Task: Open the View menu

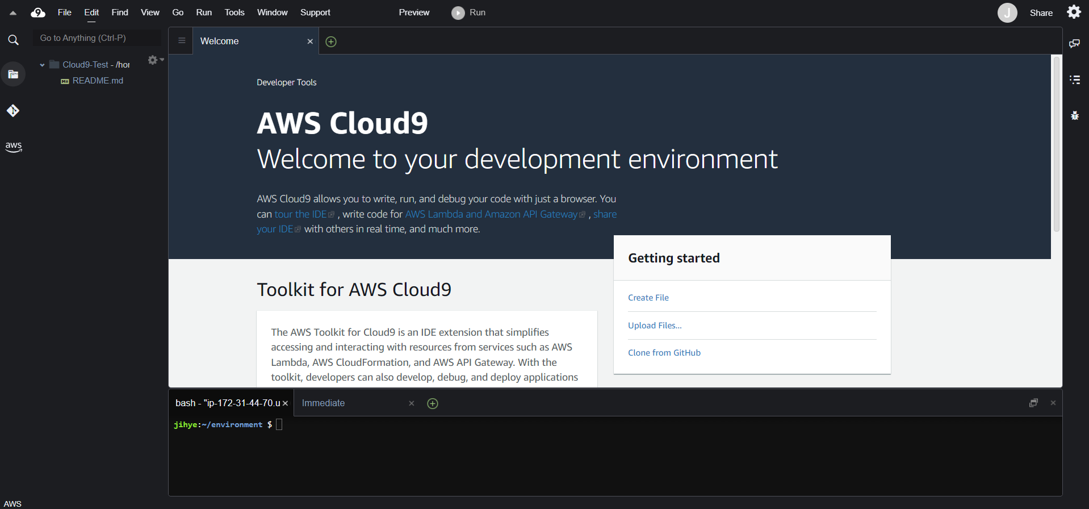Action: coord(150,12)
